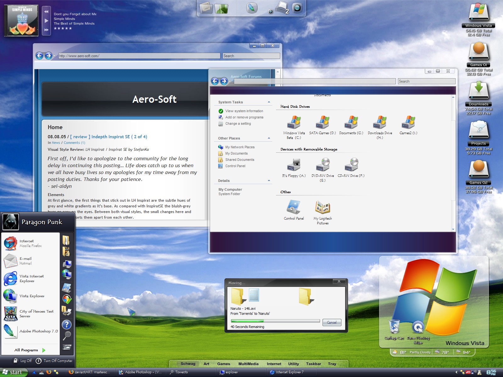Select the MultiMedia tab on the desktop bar
This screenshot has width=503, height=377.
248,364
